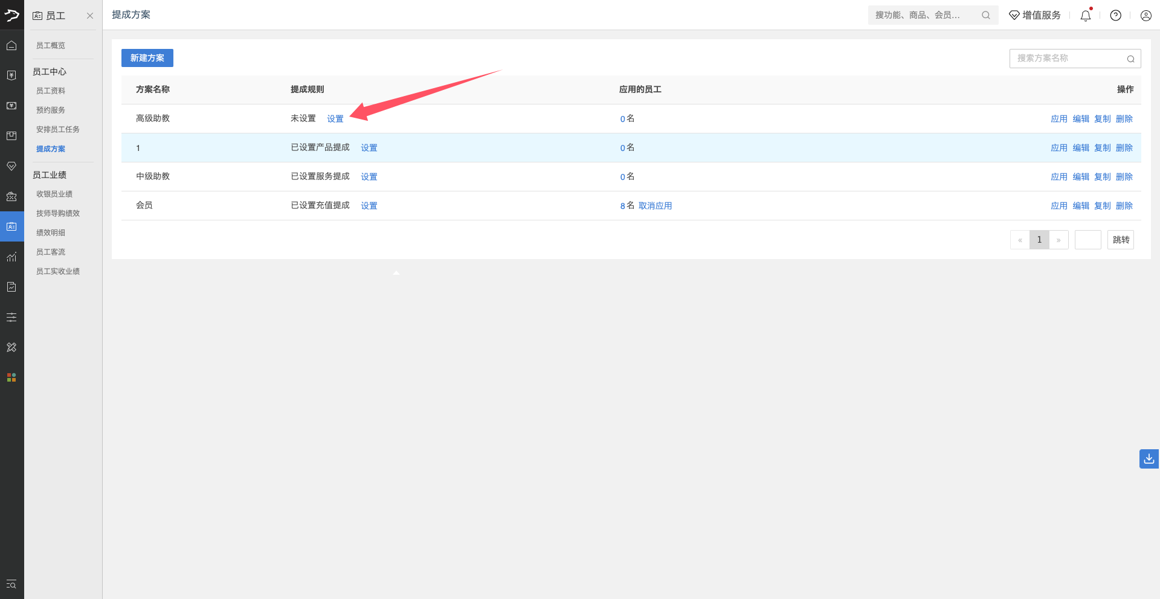Open the pencil-ruler tools icon in sidebar
This screenshot has height=599, width=1160.
point(11,347)
